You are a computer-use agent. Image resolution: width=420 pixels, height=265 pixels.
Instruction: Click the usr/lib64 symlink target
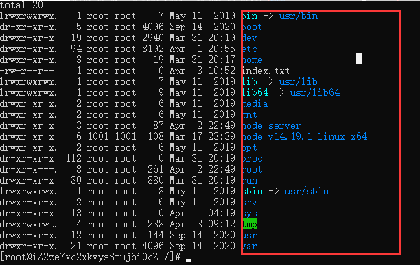[x=315, y=92]
